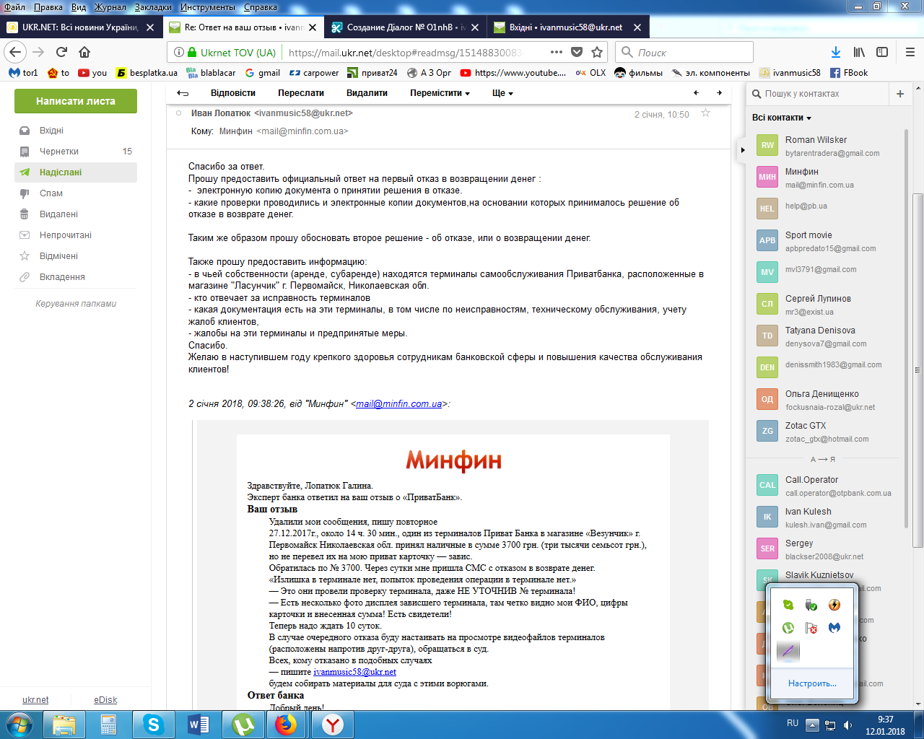924x739 pixels.
Task: Expand the Всі контакти filter dropdown
Action: [x=781, y=118]
